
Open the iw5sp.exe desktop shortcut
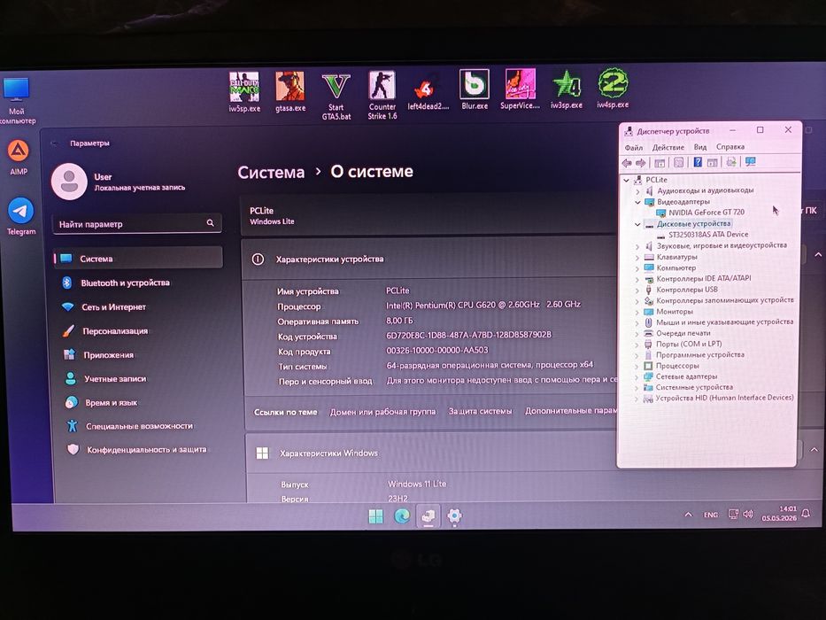[x=244, y=92]
